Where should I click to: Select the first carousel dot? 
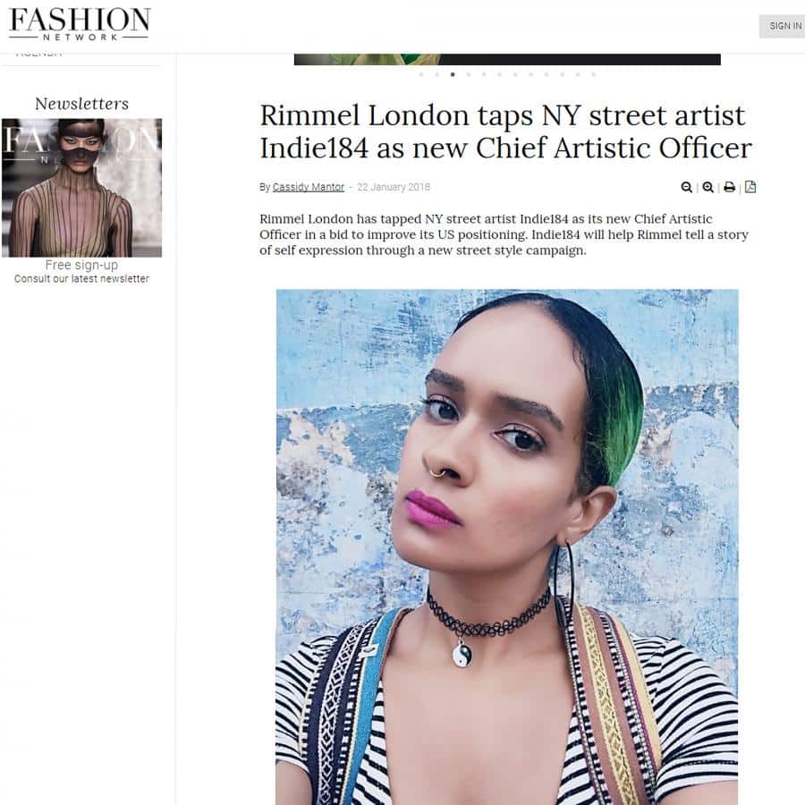pyautogui.click(x=421, y=74)
